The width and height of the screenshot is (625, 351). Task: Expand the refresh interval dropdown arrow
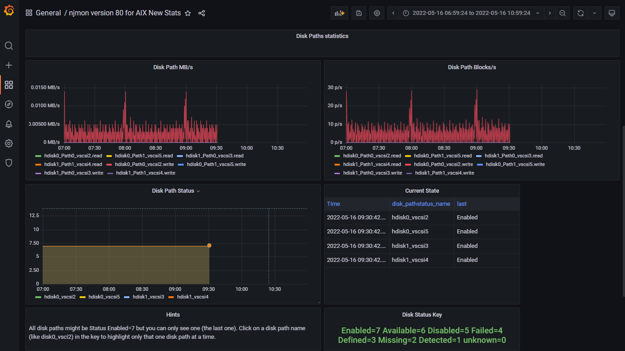[x=594, y=13]
